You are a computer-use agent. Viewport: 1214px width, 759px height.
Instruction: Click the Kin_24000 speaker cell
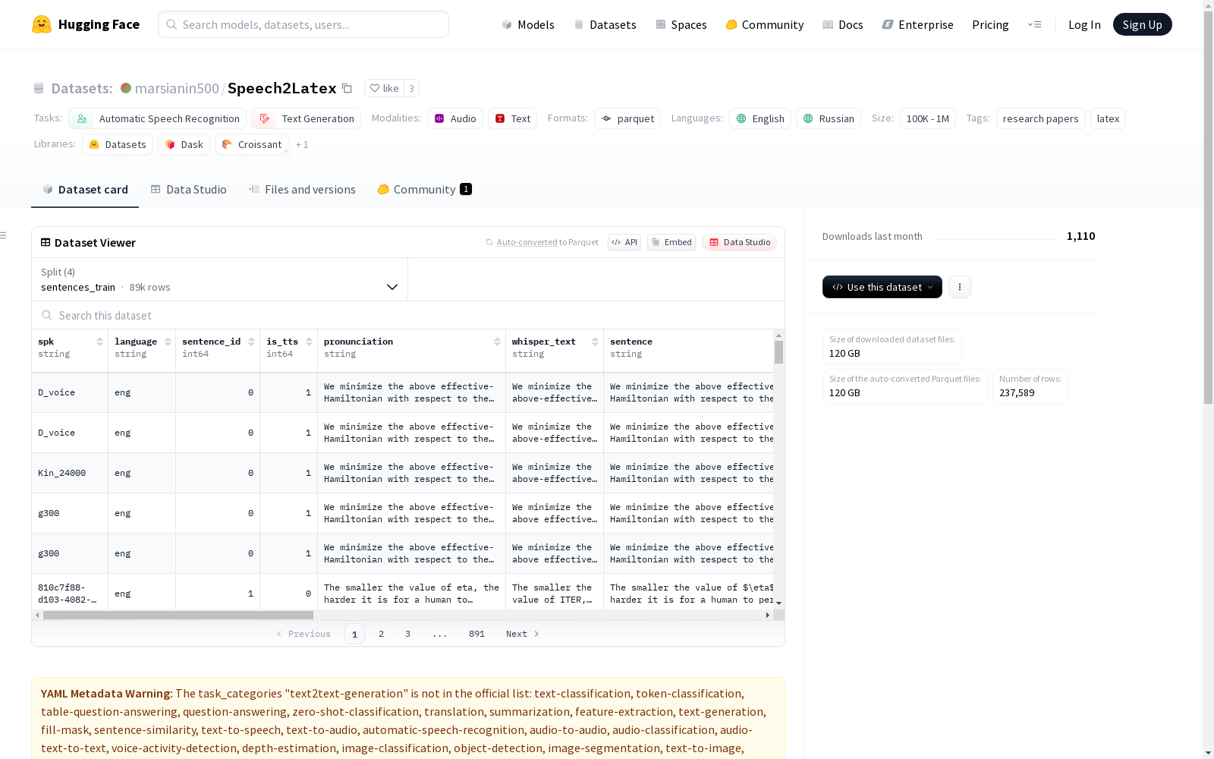coord(70,473)
